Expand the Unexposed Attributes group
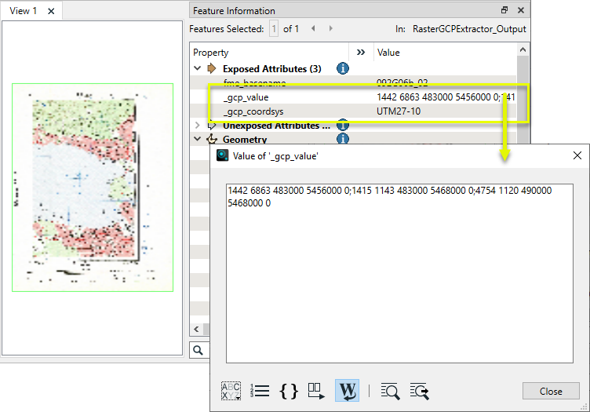This screenshot has width=590, height=412. 198,126
